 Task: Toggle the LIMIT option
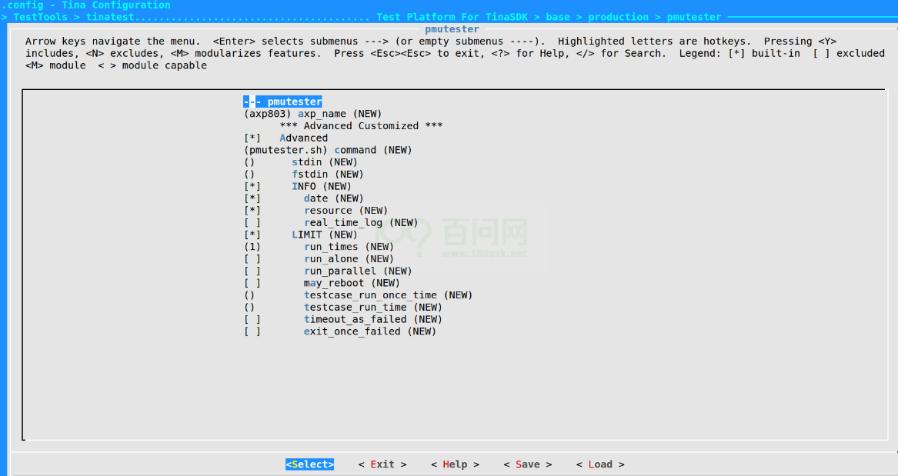tap(252, 235)
